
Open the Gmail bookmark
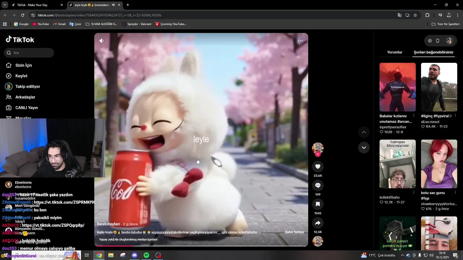coord(59,24)
